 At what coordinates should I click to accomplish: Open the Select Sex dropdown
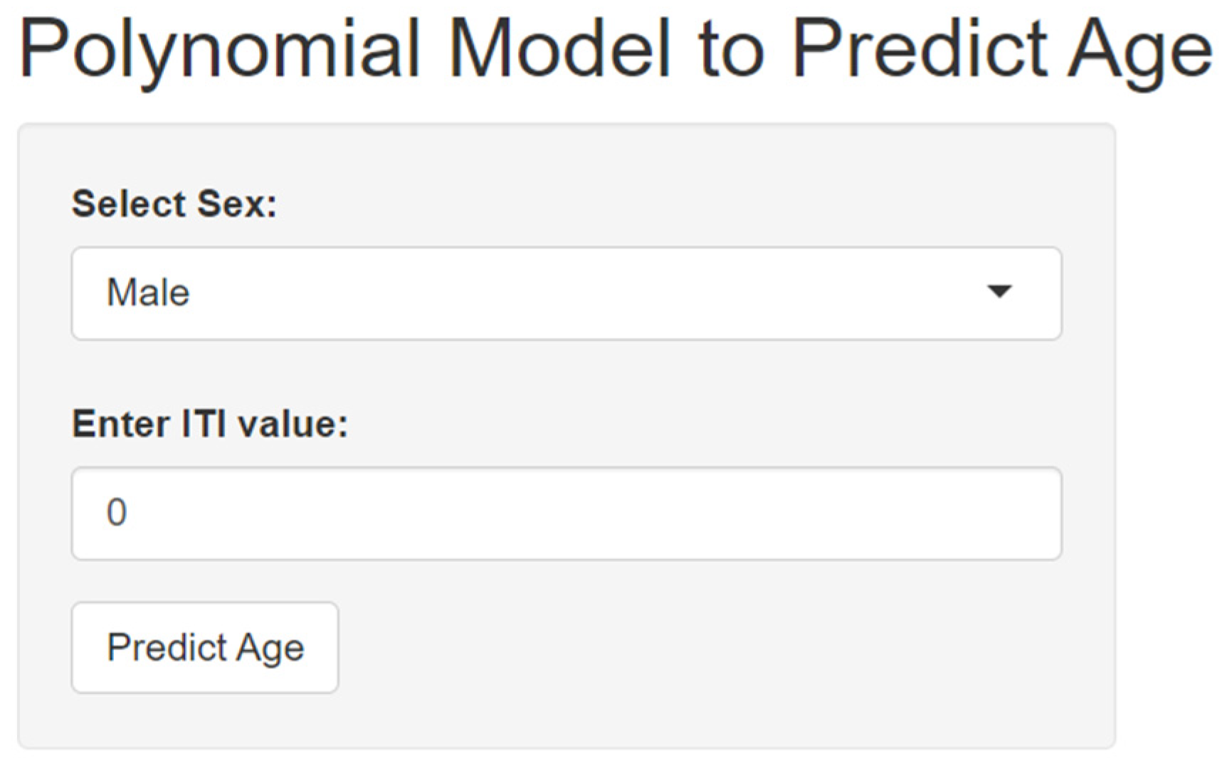(x=566, y=293)
